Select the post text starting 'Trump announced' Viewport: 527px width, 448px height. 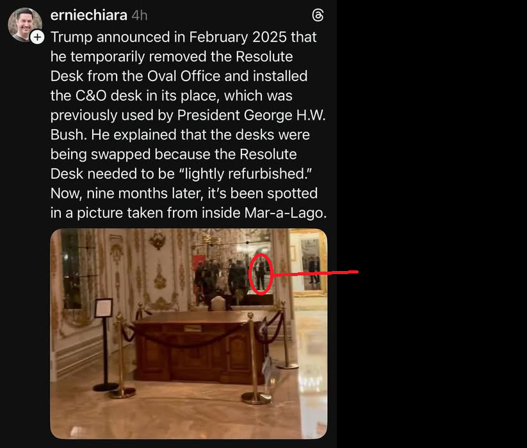188,125
